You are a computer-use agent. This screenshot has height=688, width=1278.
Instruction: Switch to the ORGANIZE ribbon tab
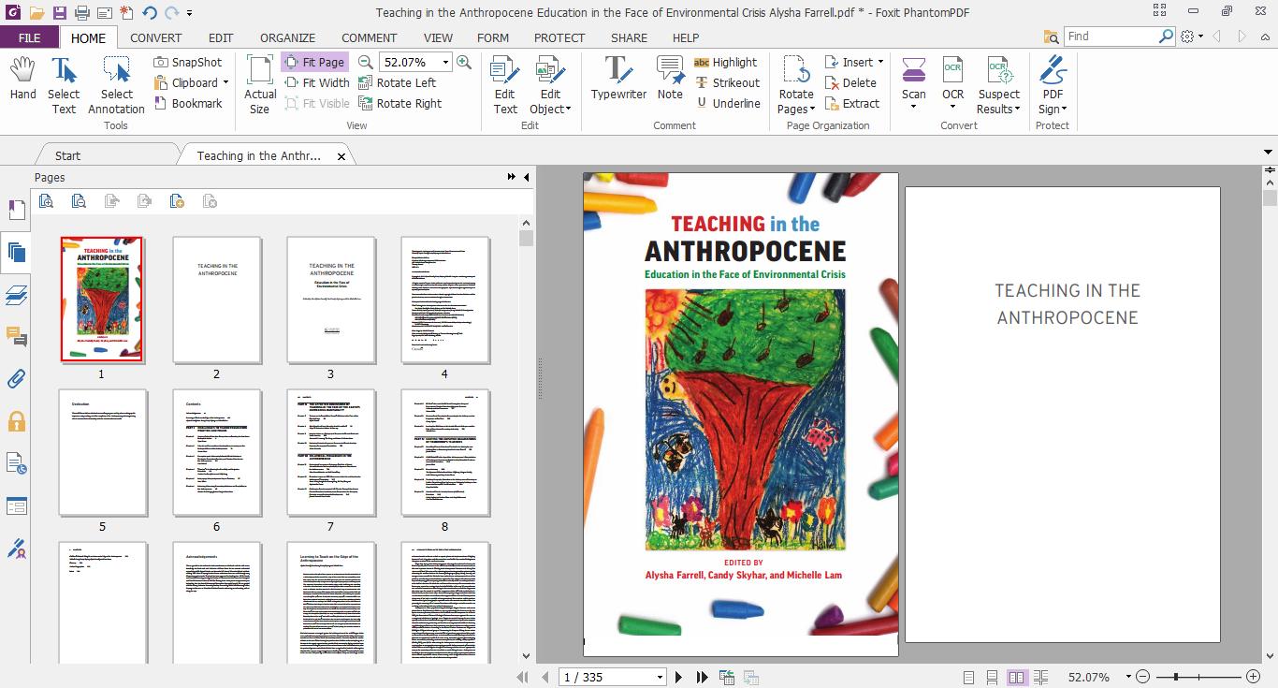point(287,37)
